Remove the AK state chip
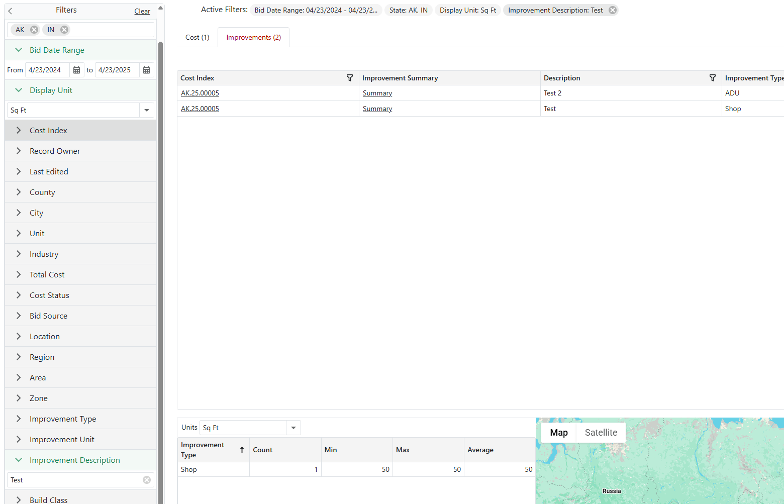Viewport: 784px width, 504px height. tap(34, 30)
